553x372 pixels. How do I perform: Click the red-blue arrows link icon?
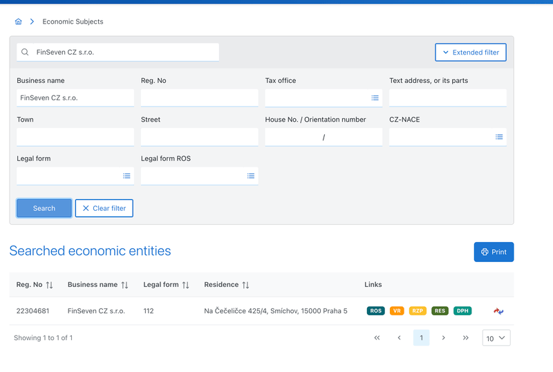(x=498, y=311)
